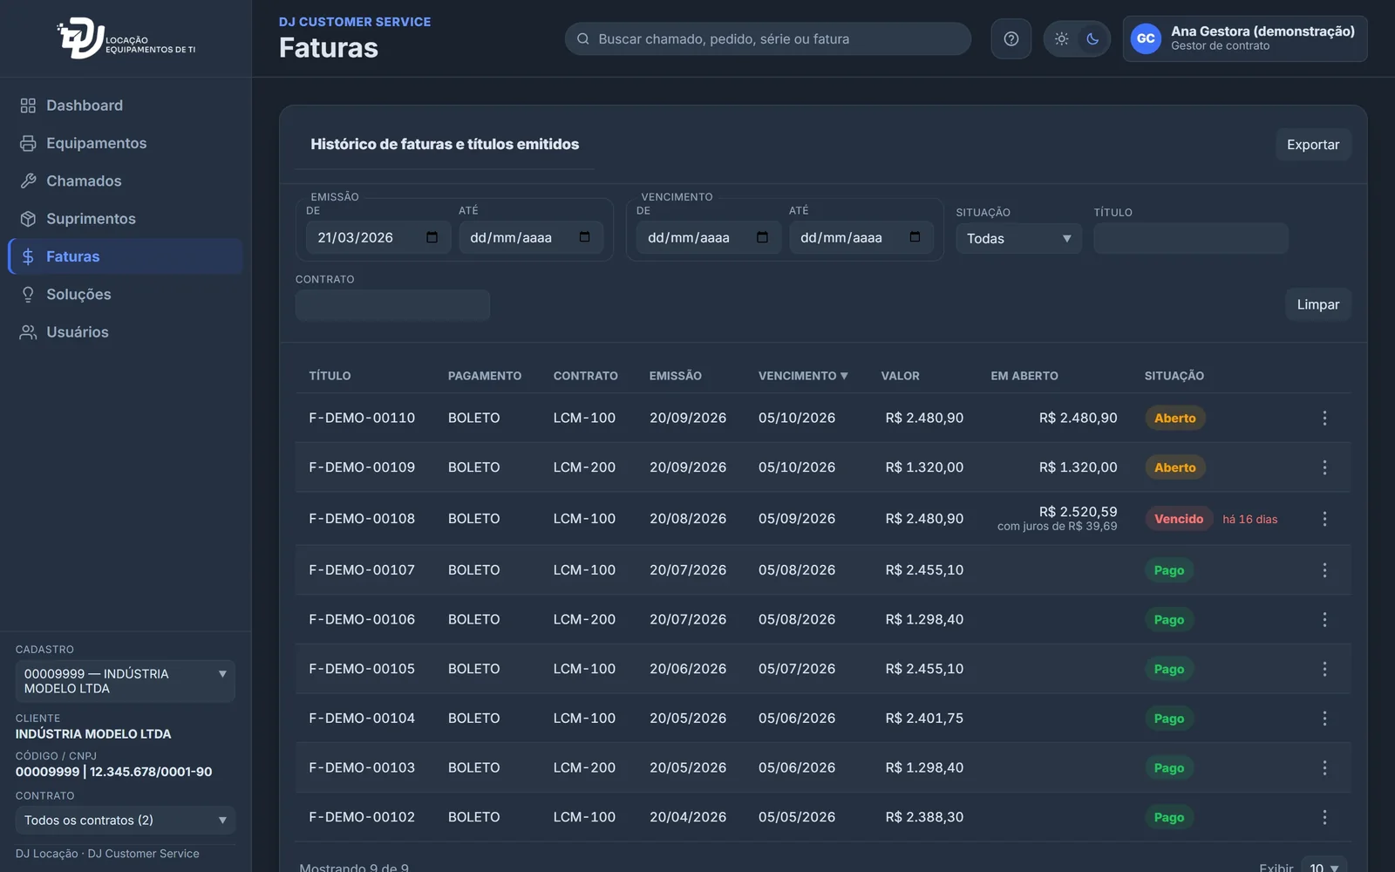1395x872 pixels.
Task: Open row actions menu for F-DEMO-00108
Action: point(1324,519)
